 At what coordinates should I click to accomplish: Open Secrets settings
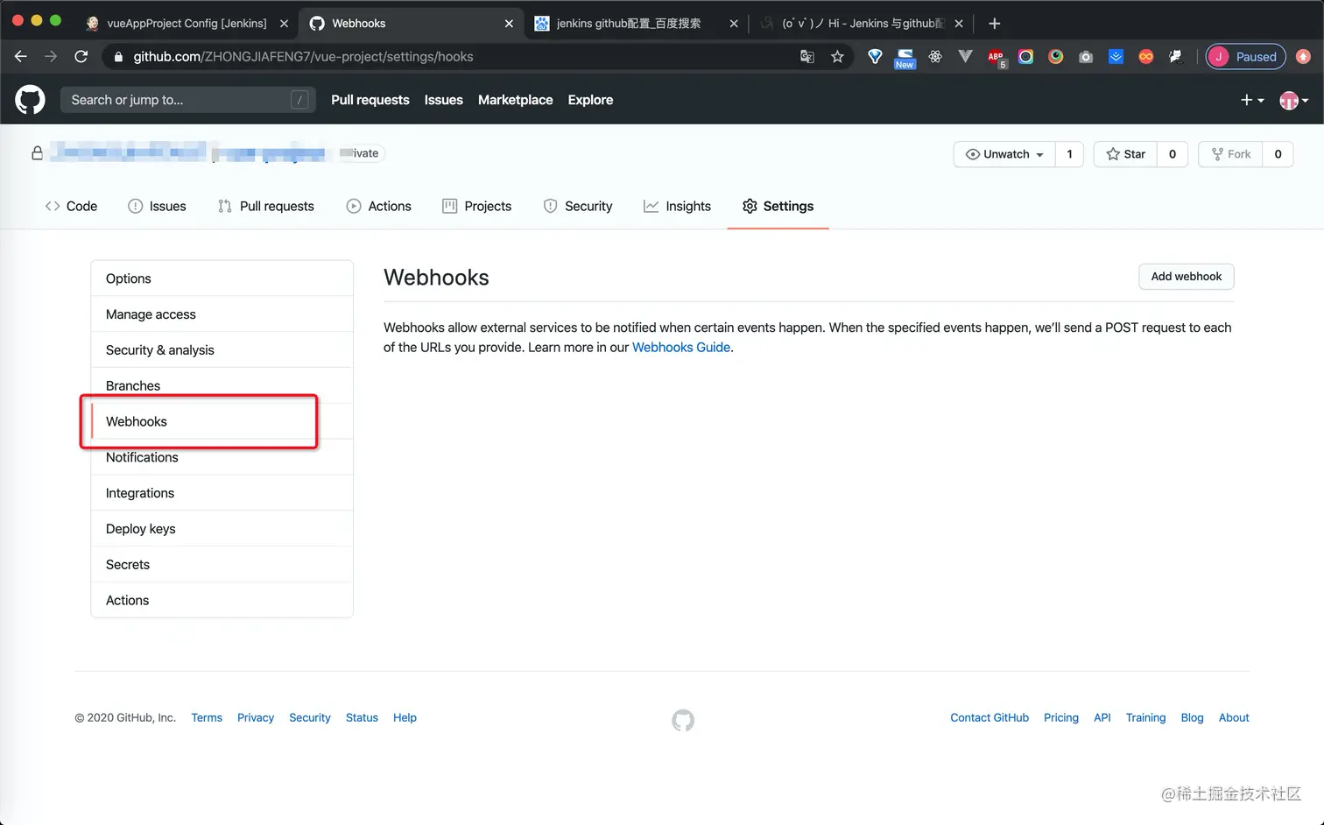pos(222,565)
